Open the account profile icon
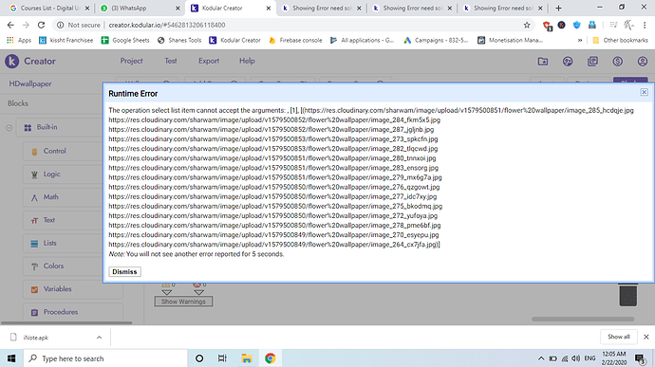This screenshot has width=655, height=367. tap(643, 62)
